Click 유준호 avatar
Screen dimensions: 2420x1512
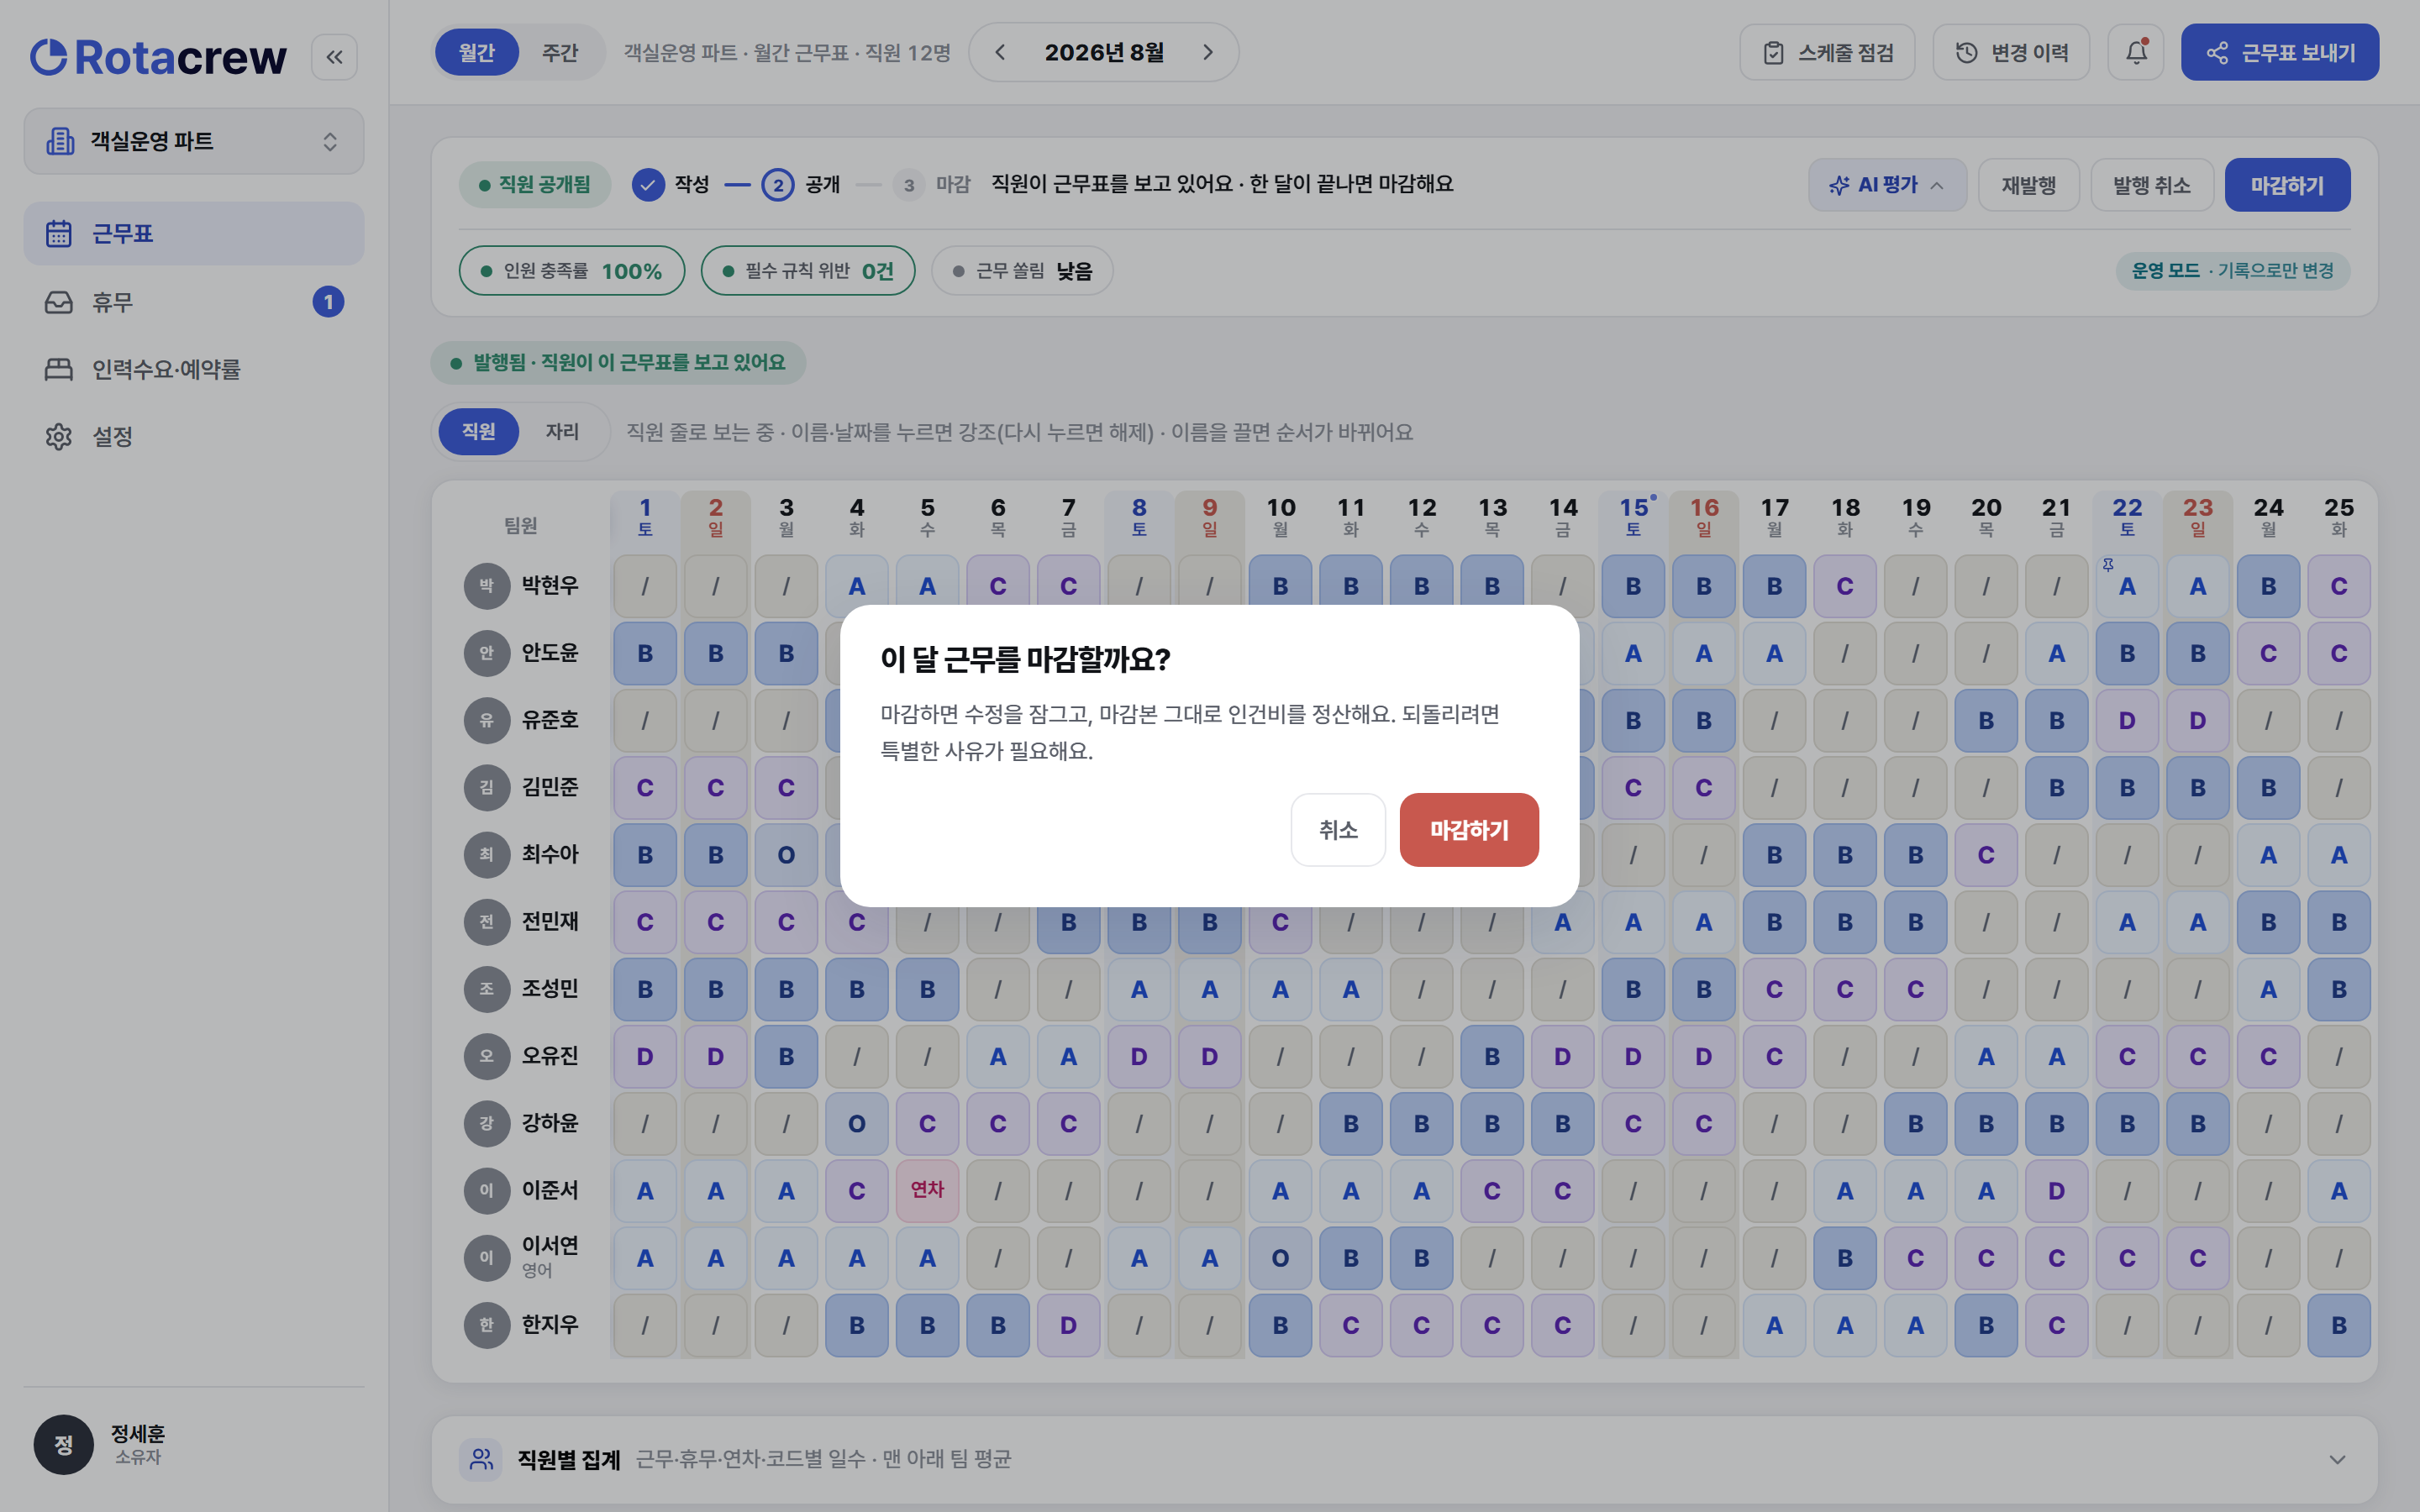[x=486, y=720]
